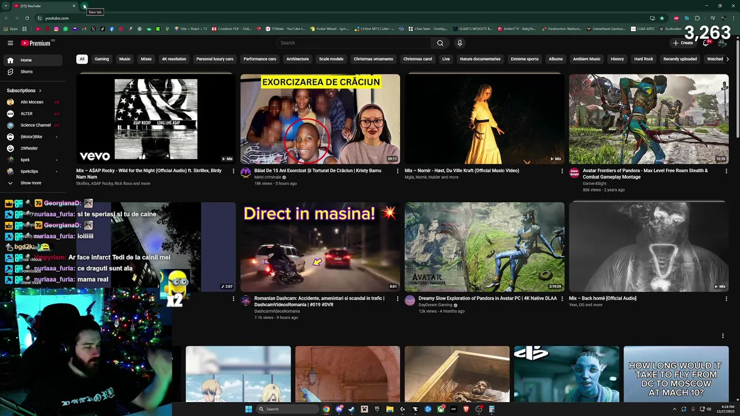This screenshot has width=740, height=416.
Task: Open Steam from the taskbar
Action: point(351,409)
